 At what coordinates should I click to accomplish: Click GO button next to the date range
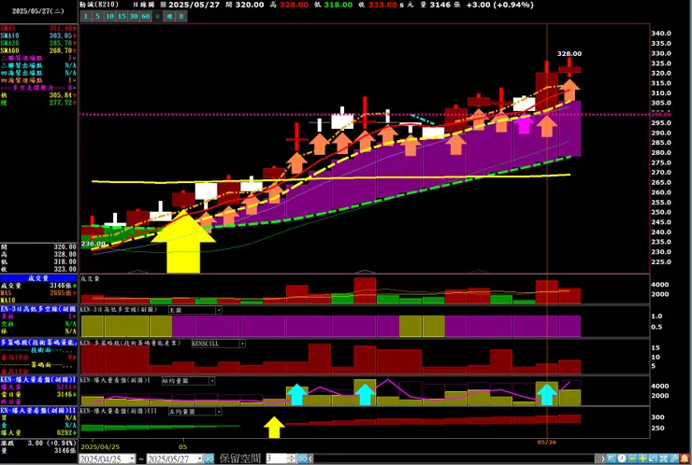tap(209, 458)
